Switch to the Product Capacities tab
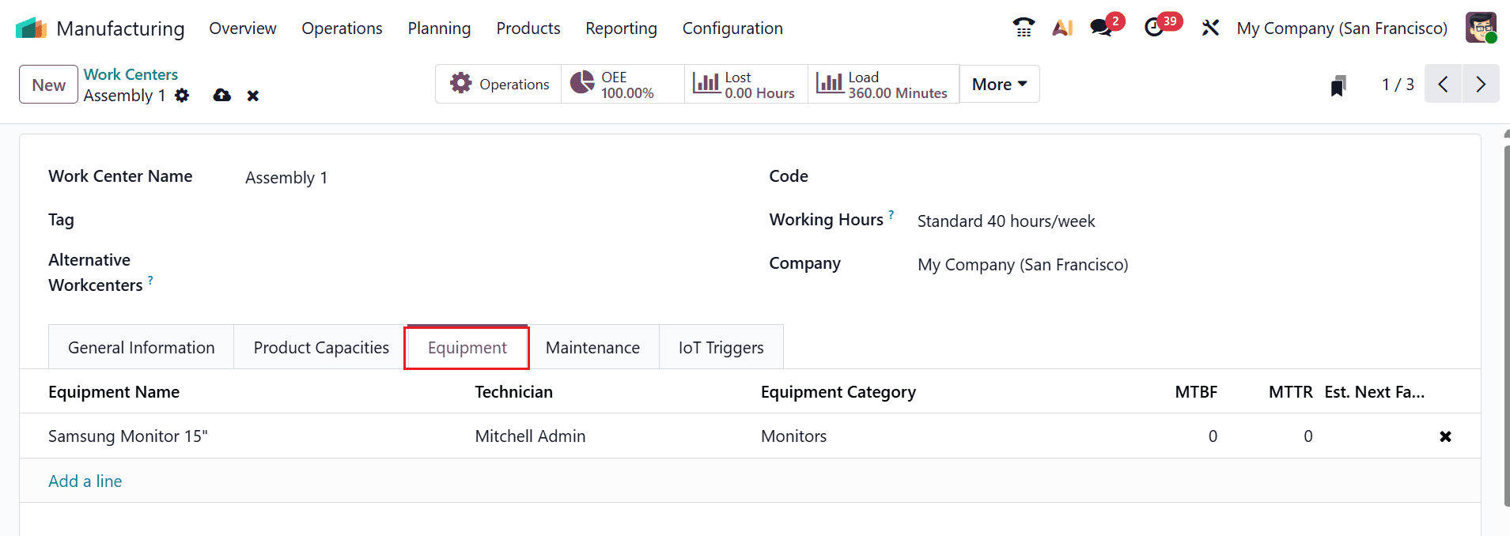The width and height of the screenshot is (1510, 536). click(x=321, y=347)
